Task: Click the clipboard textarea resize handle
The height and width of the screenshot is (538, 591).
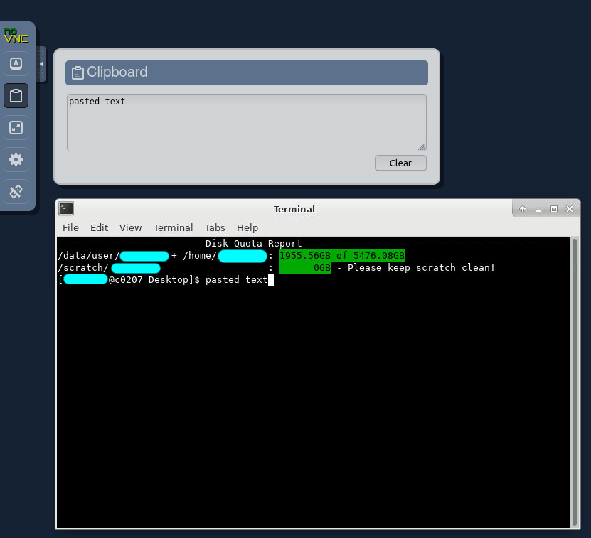Action: [422, 147]
